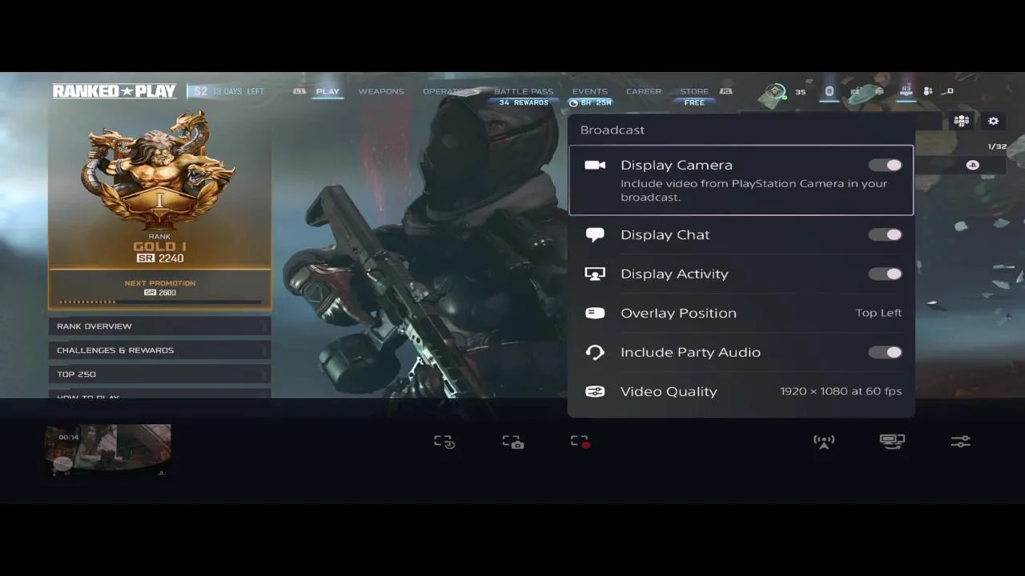
Task: Toggle the Display Activity switch
Action: point(885,274)
